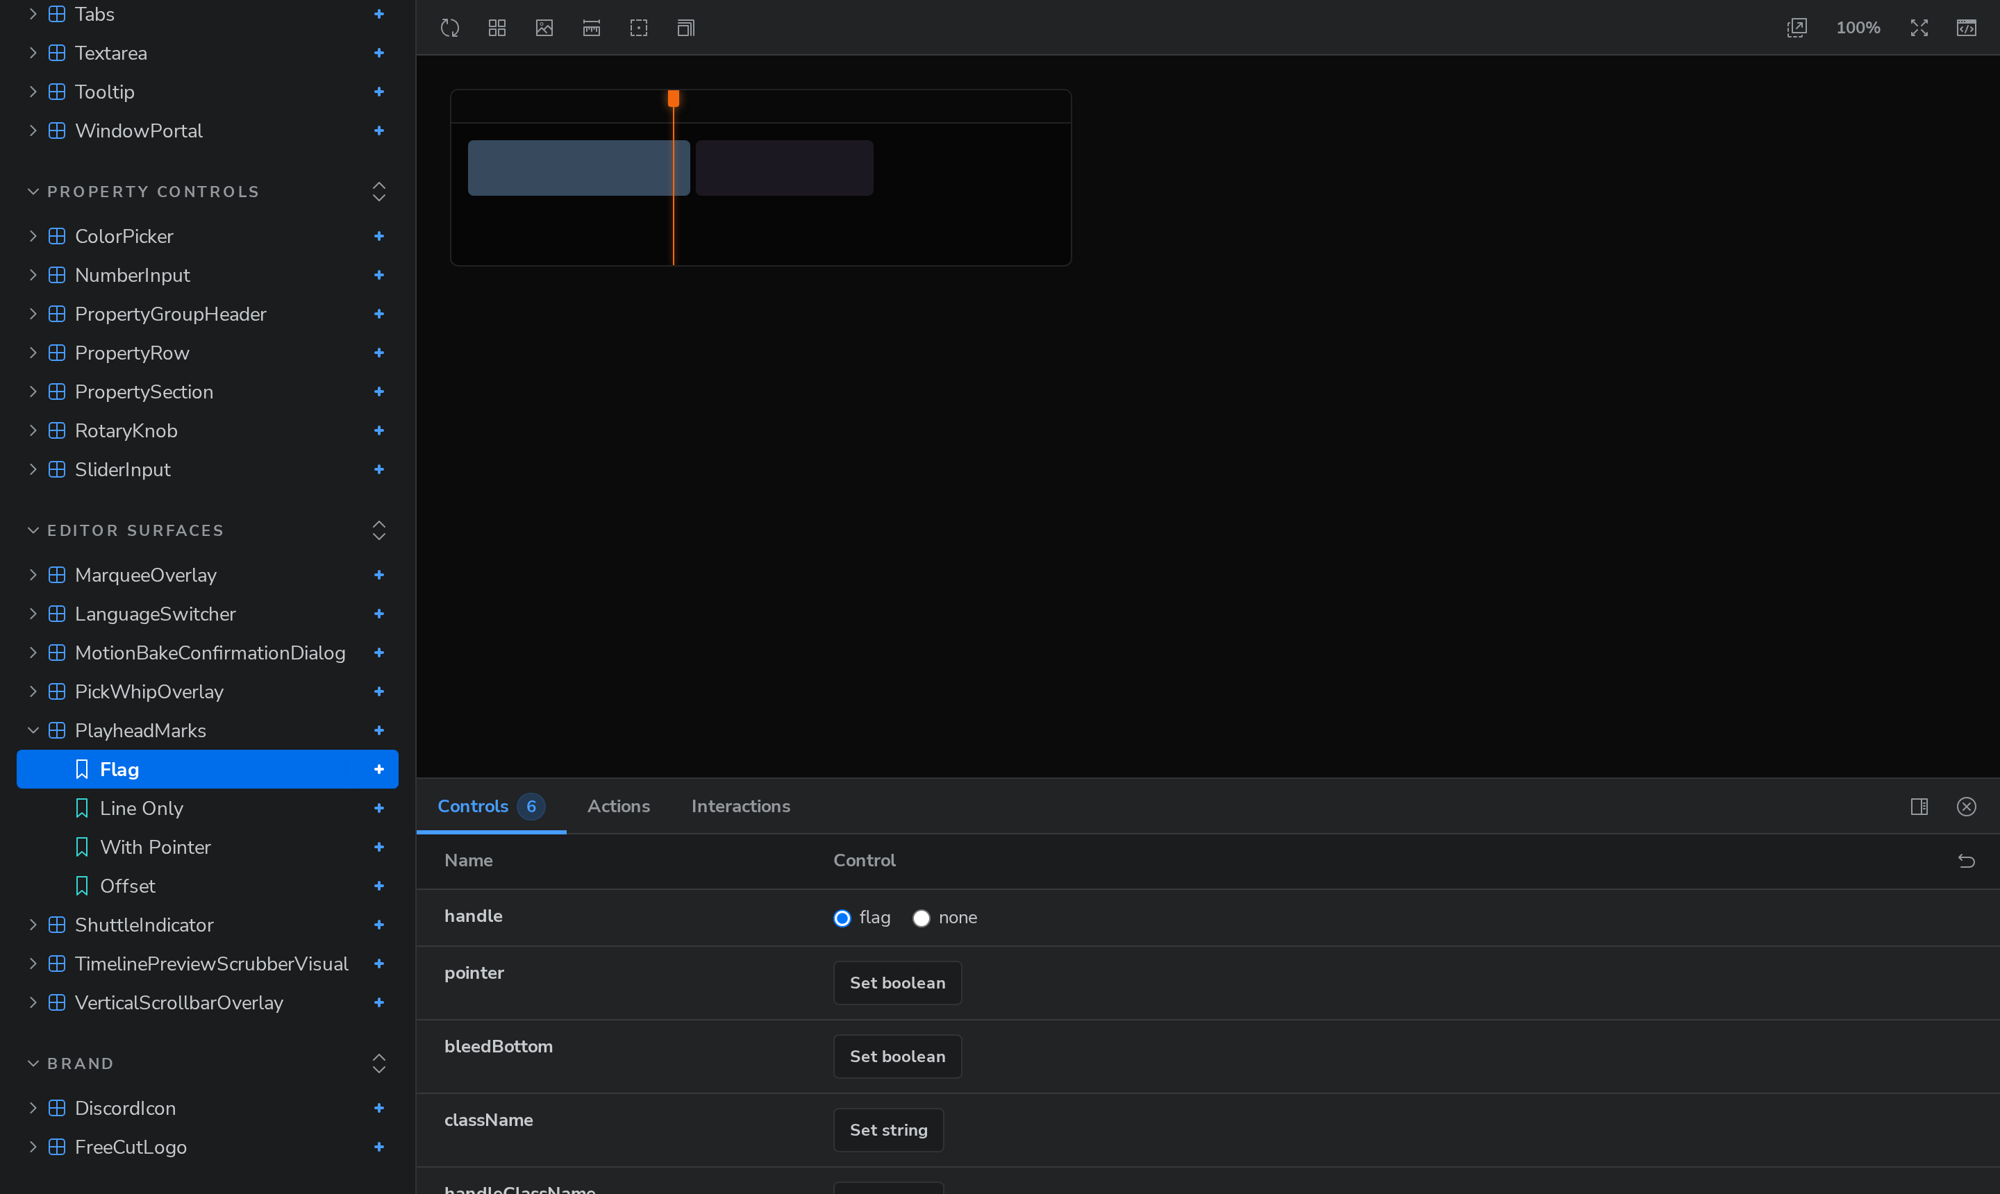Click the orange playhead flag marker
2000x1194 pixels.
[674, 98]
